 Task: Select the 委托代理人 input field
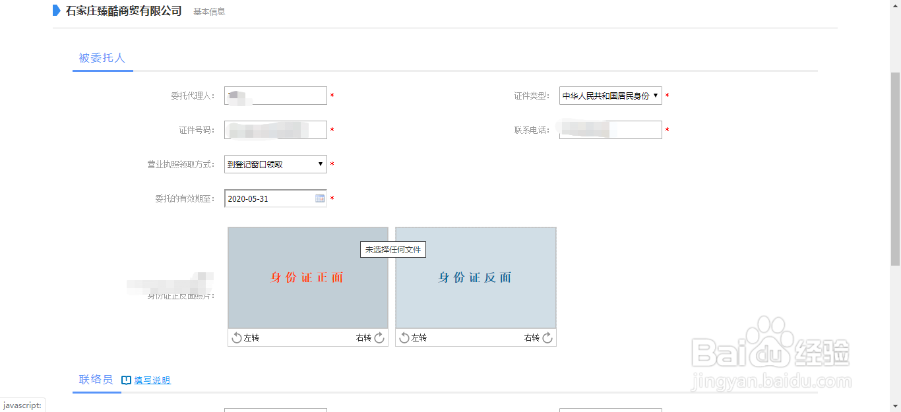pos(275,95)
